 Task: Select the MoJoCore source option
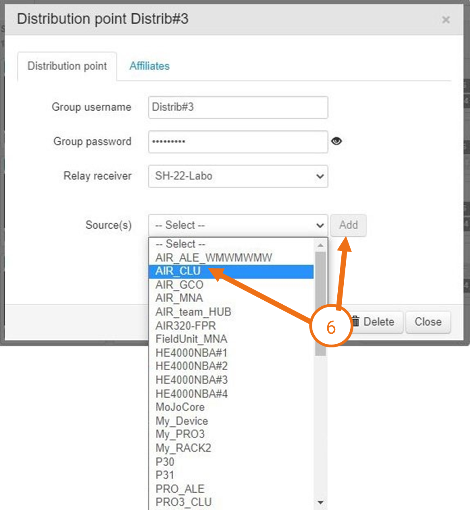click(x=180, y=407)
